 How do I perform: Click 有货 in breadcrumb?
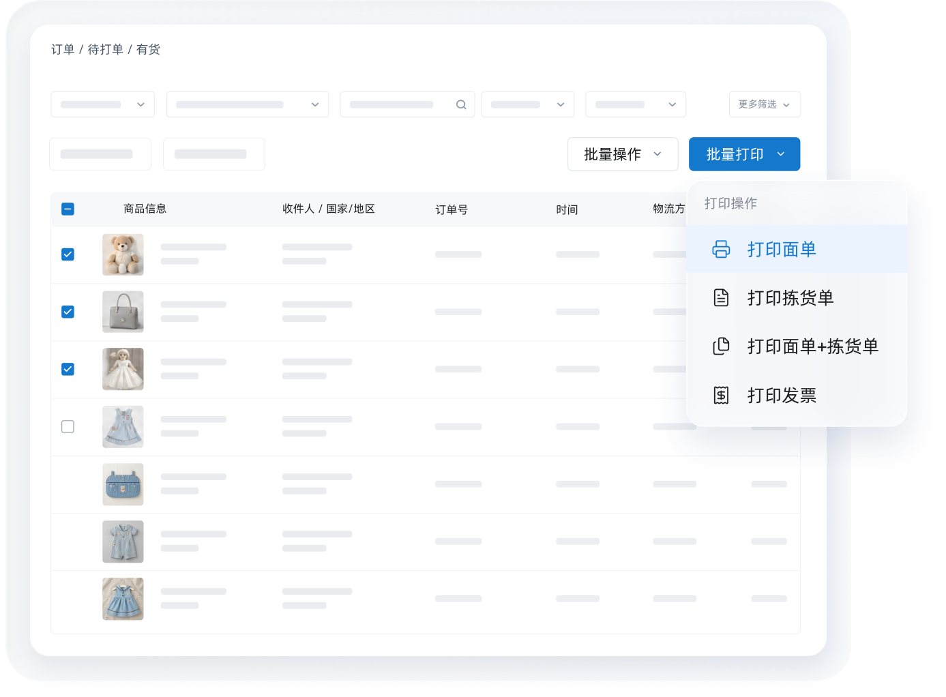tap(148, 49)
